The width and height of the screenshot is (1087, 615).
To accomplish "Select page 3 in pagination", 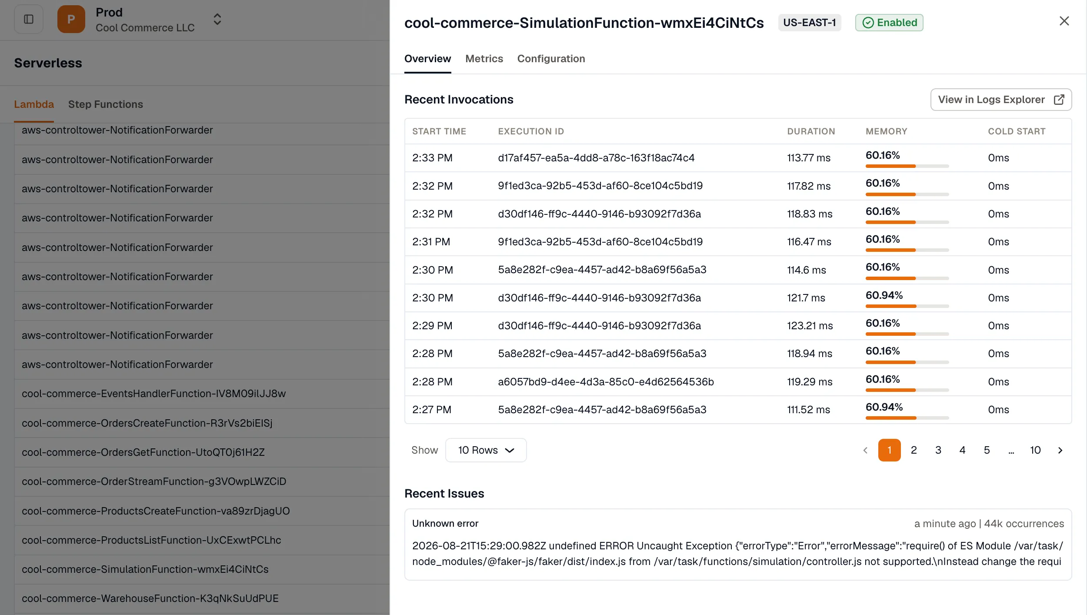I will click(938, 450).
